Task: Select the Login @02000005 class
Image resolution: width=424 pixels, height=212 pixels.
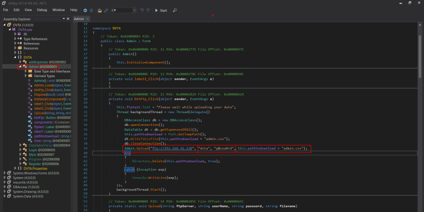Action: click(x=42, y=150)
